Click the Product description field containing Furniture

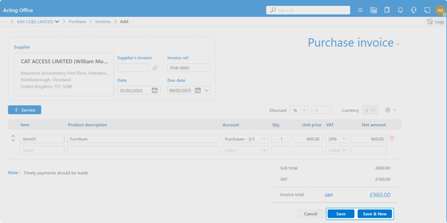pyautogui.click(x=143, y=139)
